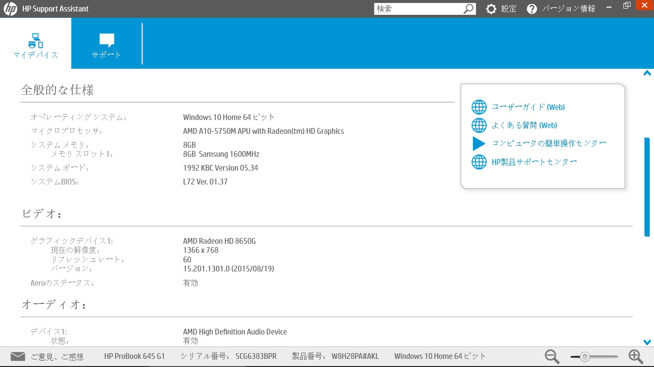
Task: Select the AMD Radeon HD 8650G text
Action: tap(219, 241)
